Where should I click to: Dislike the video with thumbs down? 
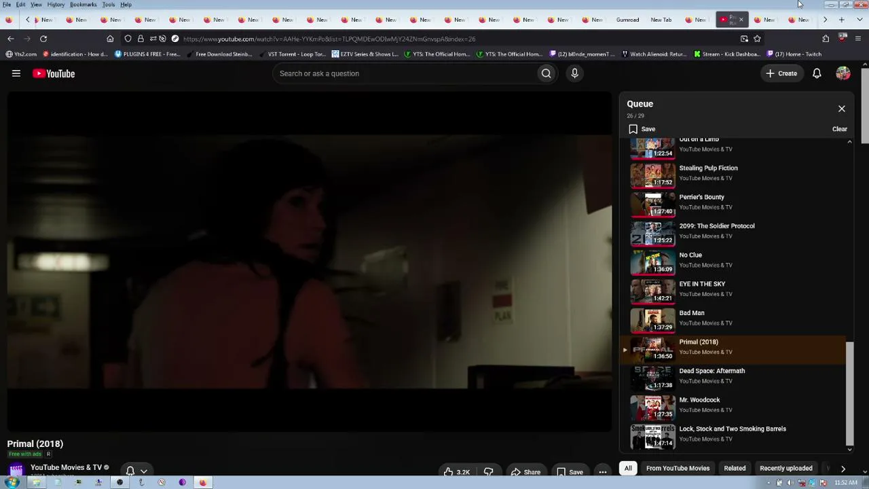pos(488,472)
